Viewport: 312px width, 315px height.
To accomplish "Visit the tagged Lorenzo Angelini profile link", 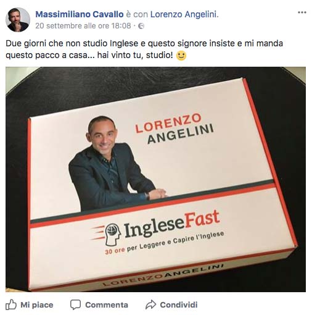I will (x=184, y=14).
